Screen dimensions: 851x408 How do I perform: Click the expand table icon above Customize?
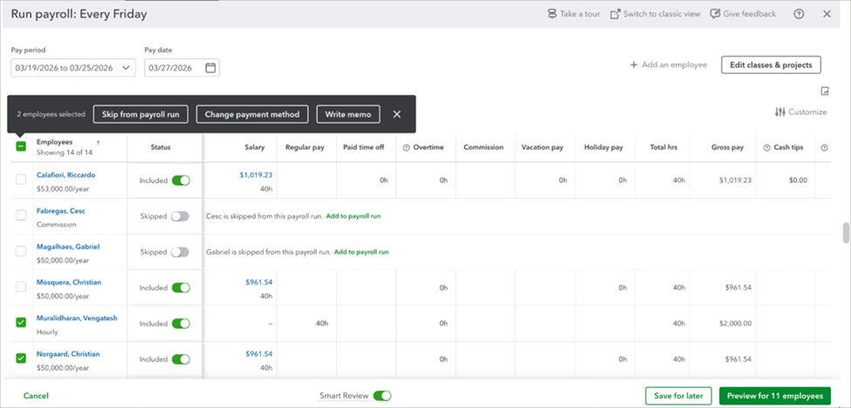(824, 92)
